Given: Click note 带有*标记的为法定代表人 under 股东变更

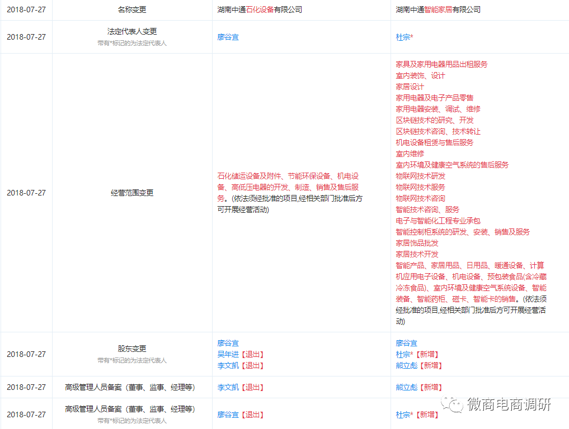Looking at the screenshot, I should (x=132, y=360).
